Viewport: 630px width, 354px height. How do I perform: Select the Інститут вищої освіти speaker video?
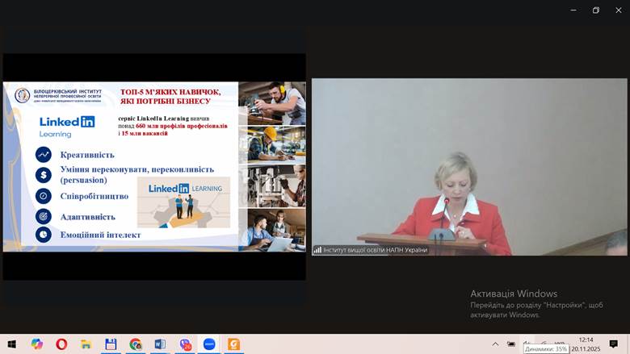[x=468, y=167]
